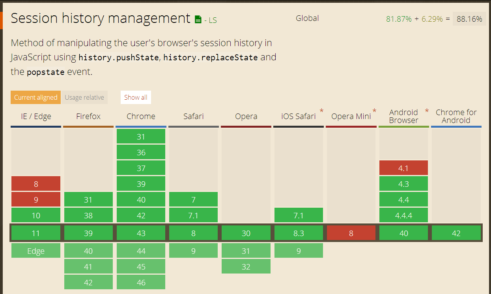Open the Session history management title link
Screen dimensions: 491x294
[x=101, y=19]
